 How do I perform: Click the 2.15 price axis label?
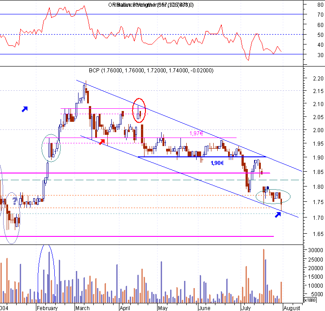pyautogui.click(x=318, y=91)
